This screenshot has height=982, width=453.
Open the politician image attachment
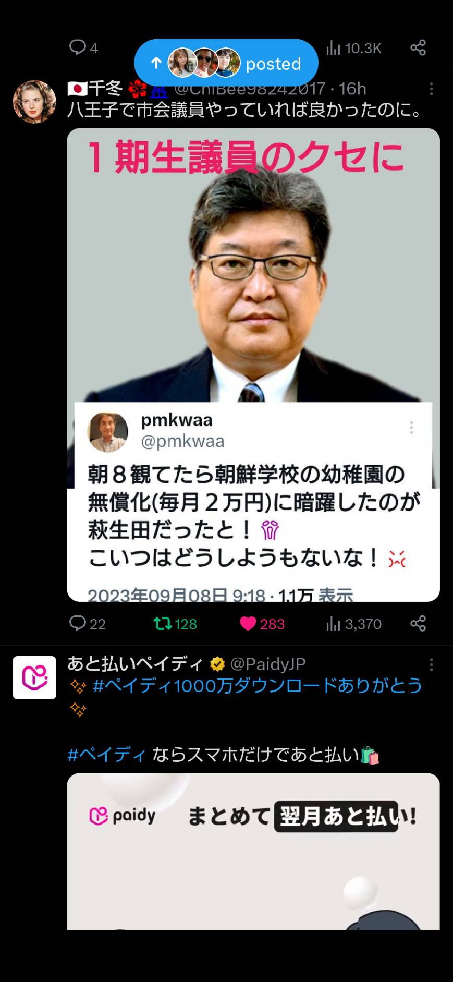[253, 365]
